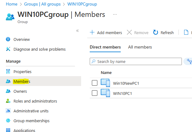Viewport: 192px width, 132px height.
Task: Click the magnifier icon in search box
Action: (x=93, y=61)
